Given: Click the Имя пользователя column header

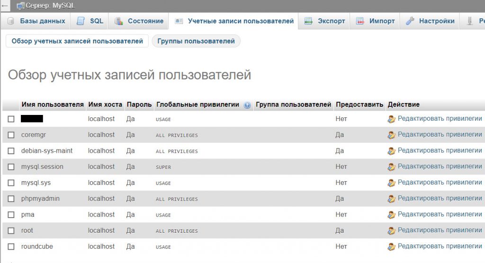Looking at the screenshot, I should click(x=53, y=105).
